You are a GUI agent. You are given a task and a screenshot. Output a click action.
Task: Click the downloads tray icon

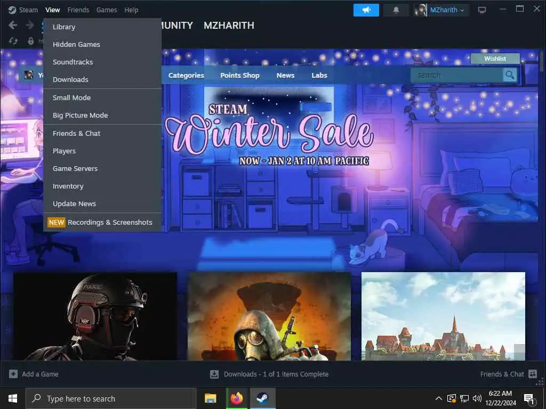coord(214,374)
